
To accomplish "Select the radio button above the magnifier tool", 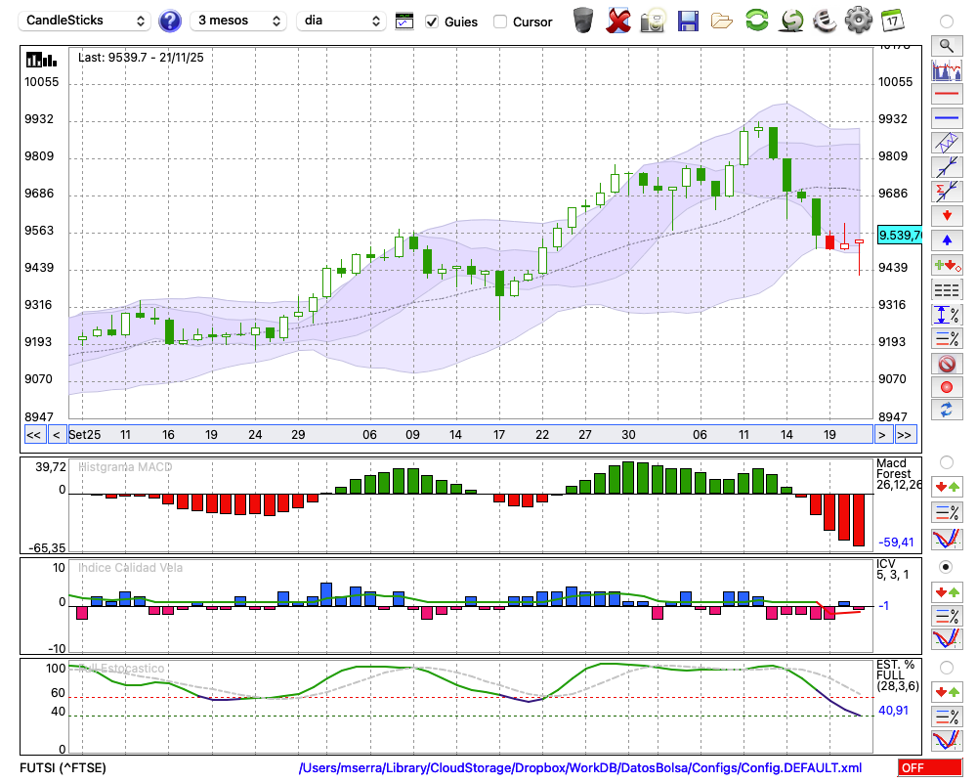I will click(x=947, y=22).
